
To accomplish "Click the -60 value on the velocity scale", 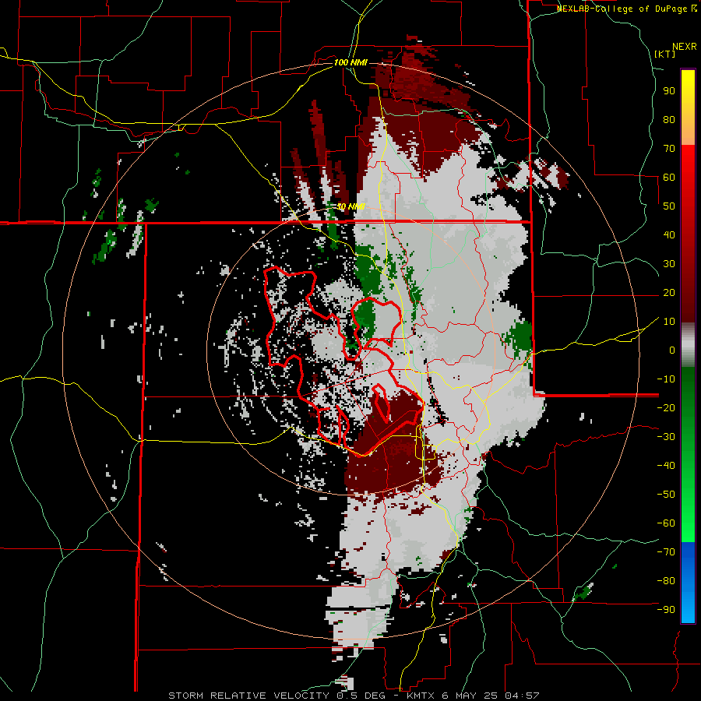I will point(666,523).
